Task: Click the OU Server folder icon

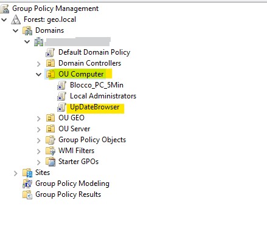Action: 50,129
